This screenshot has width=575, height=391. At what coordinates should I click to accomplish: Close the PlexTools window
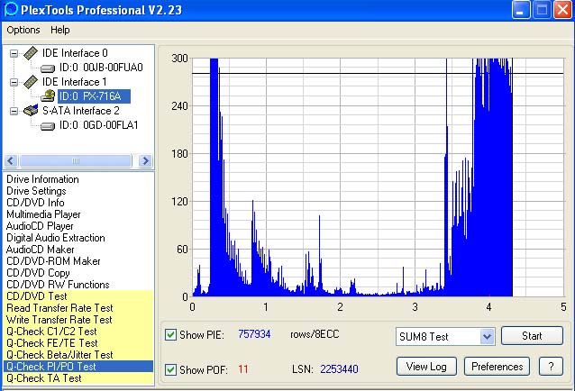point(562,9)
